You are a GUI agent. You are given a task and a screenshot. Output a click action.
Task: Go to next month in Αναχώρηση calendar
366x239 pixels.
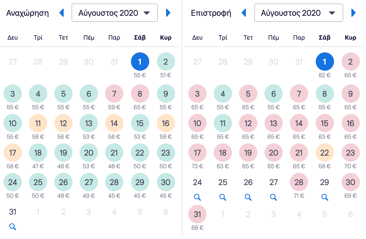click(168, 13)
